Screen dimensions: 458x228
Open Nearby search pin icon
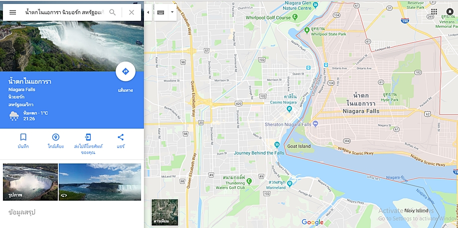(55, 137)
